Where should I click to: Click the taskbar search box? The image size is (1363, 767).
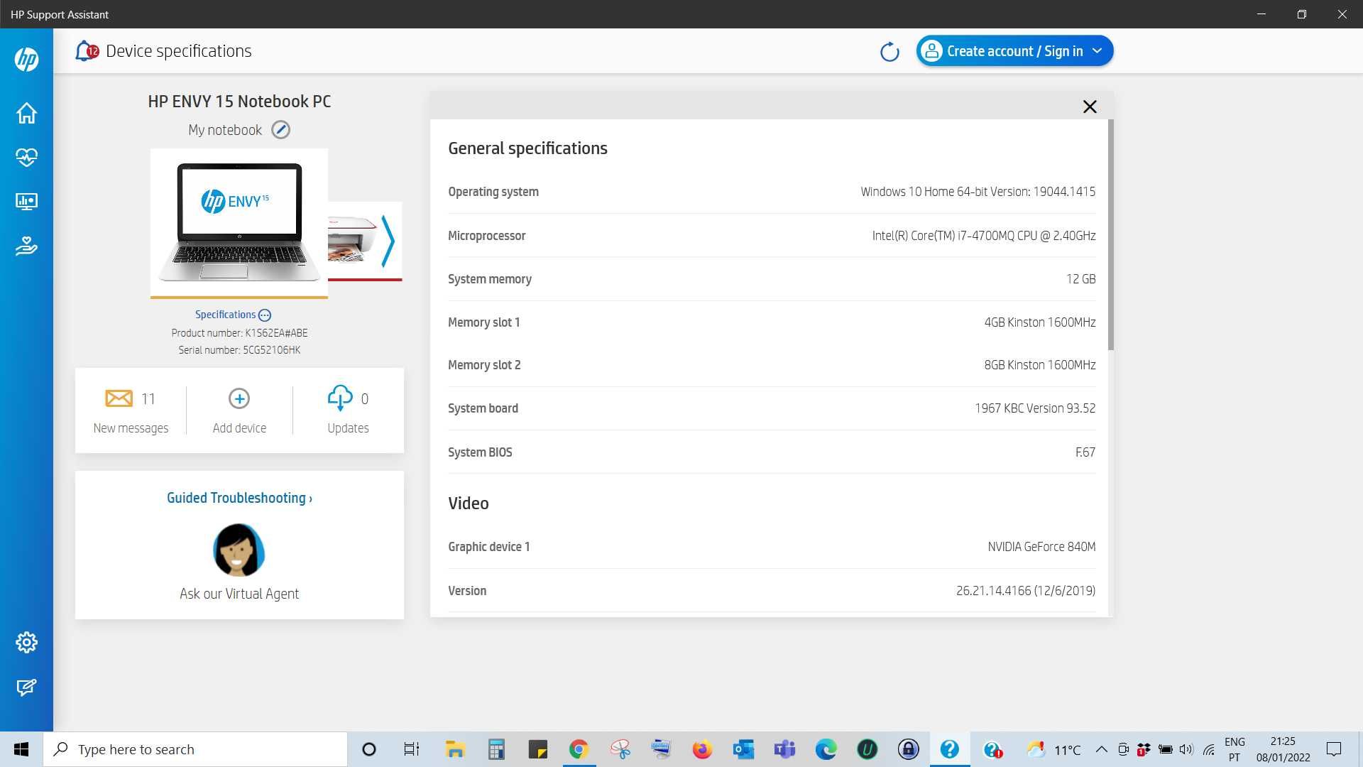195,749
